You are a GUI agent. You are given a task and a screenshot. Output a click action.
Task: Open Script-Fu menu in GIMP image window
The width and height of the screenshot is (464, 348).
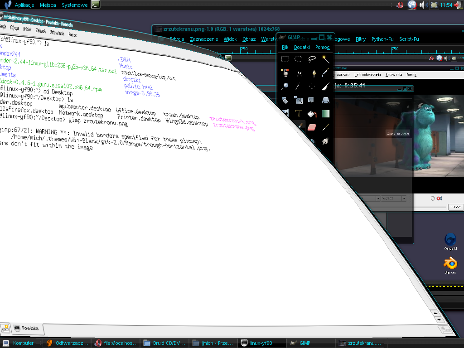(409, 39)
